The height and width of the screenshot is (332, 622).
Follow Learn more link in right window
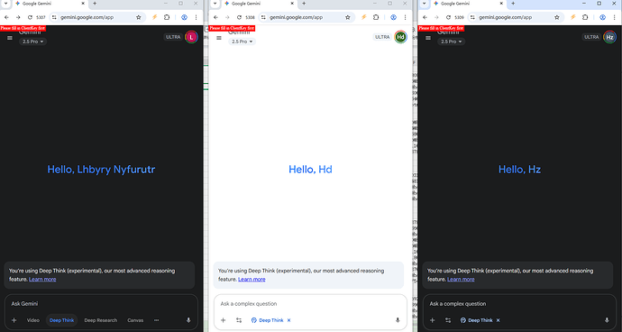461,279
